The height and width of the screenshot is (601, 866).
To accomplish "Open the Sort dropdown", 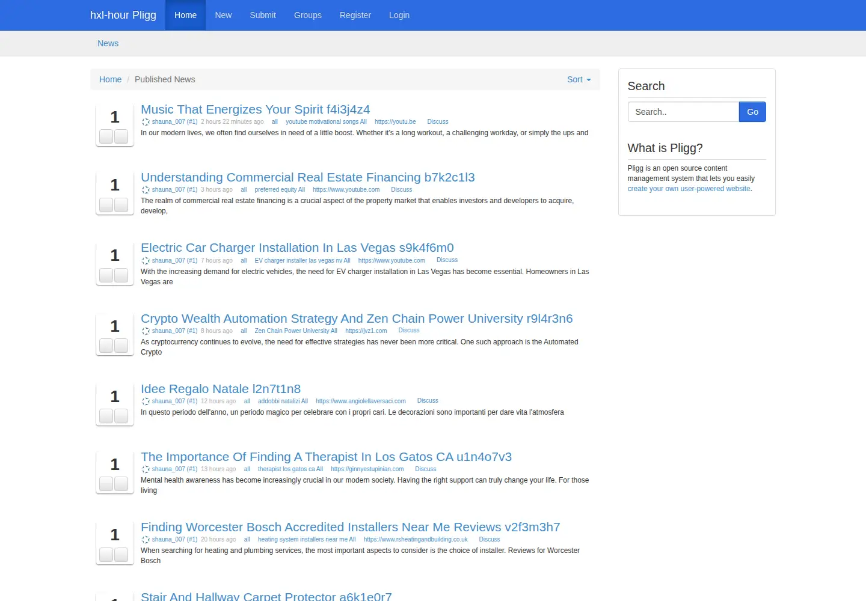I will click(579, 79).
